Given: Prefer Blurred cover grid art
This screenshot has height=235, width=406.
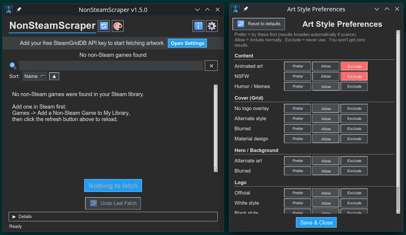Looking at the screenshot, I should 298,129.
